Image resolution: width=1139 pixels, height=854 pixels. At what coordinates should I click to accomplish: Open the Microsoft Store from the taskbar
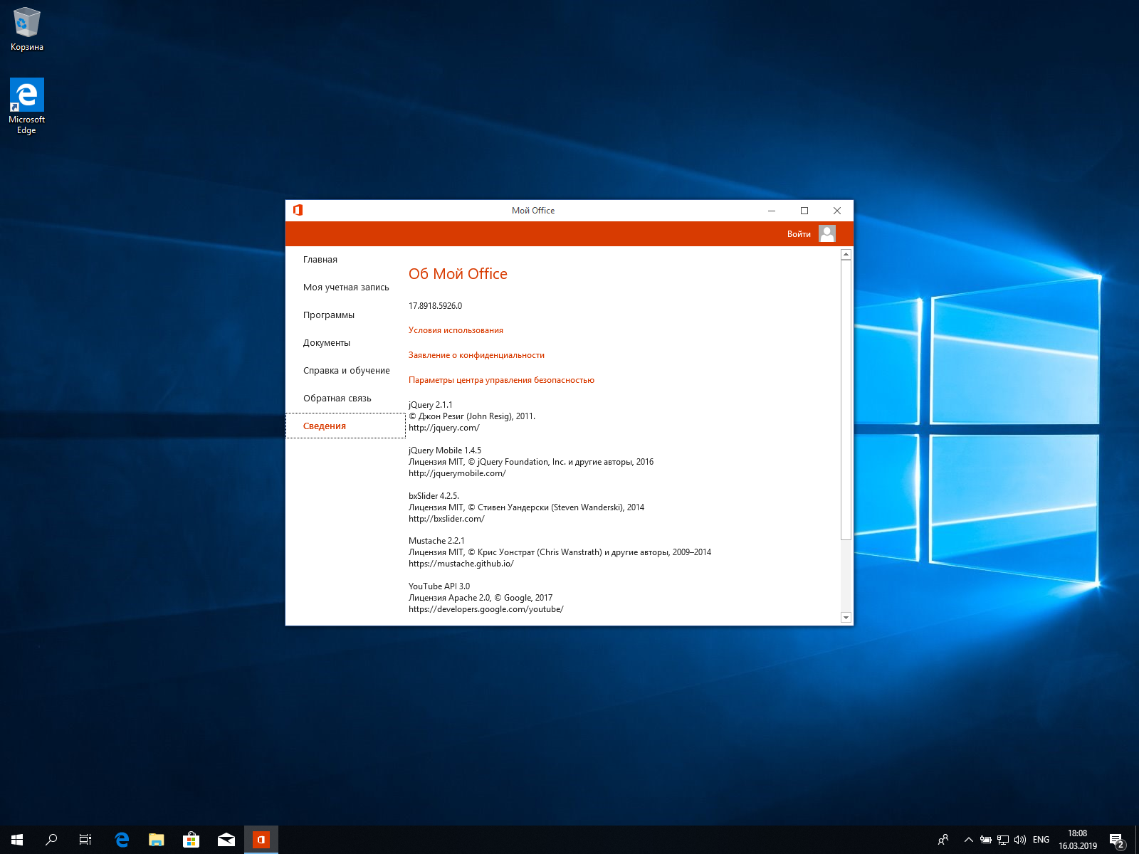click(191, 839)
